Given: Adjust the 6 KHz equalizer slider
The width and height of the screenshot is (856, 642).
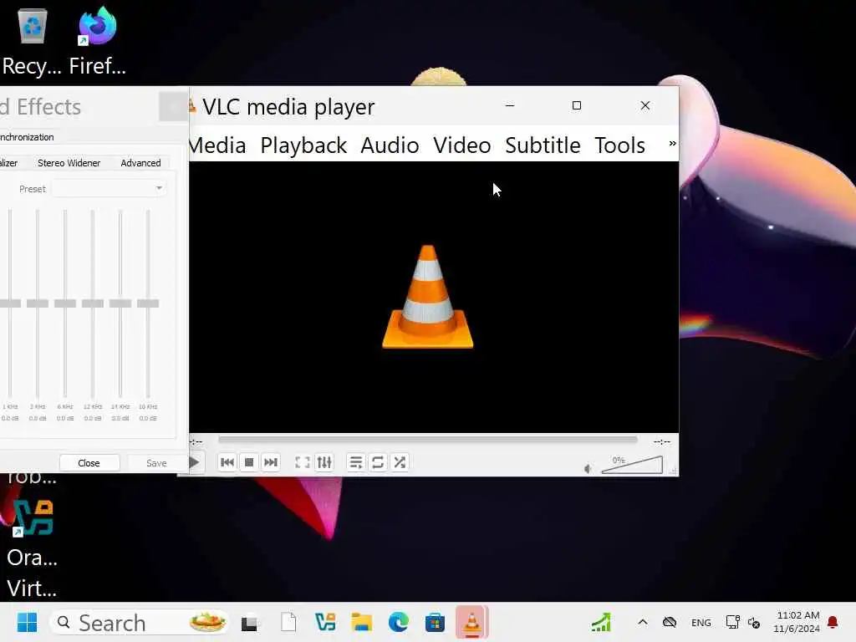Looking at the screenshot, I should point(65,303).
